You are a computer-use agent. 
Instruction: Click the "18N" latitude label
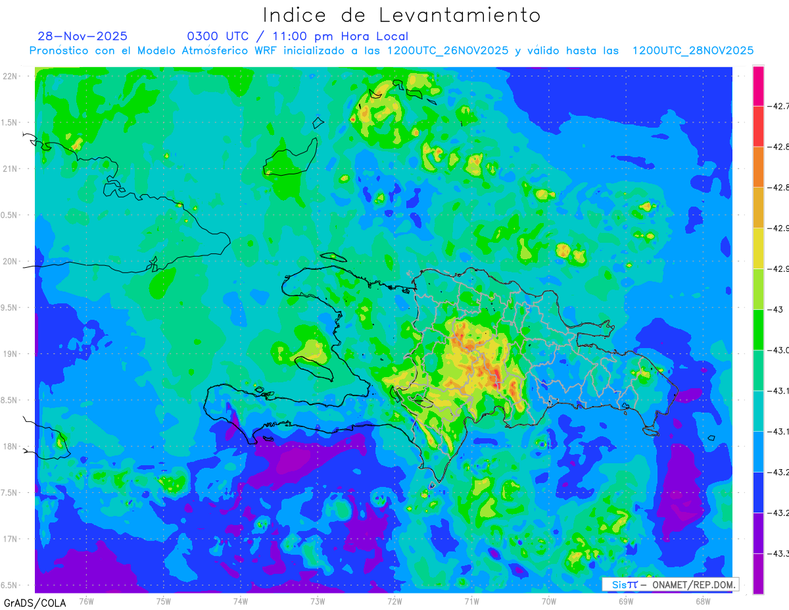(11, 447)
